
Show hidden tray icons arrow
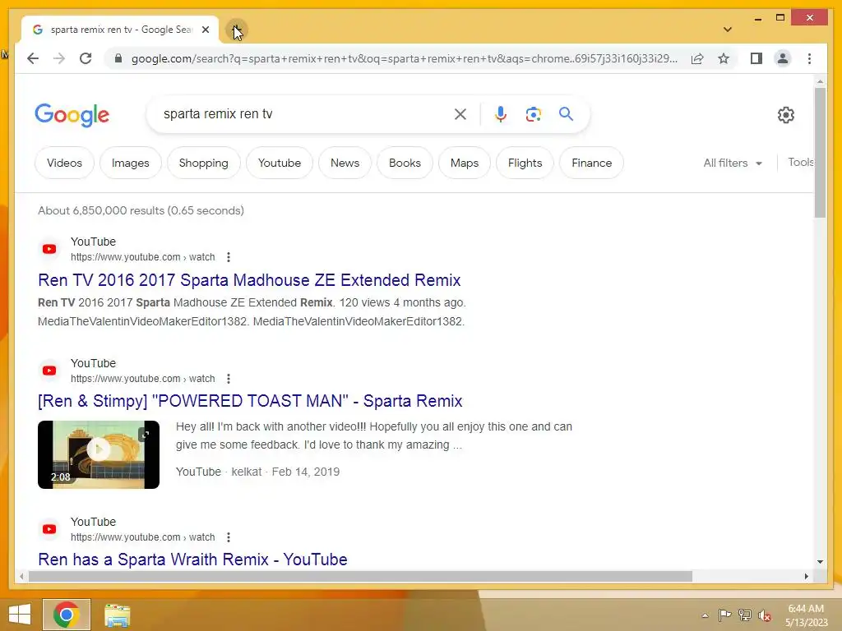coord(705,615)
